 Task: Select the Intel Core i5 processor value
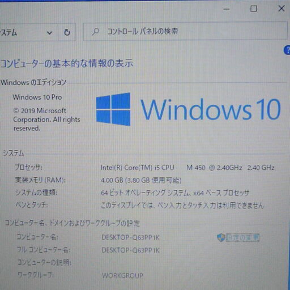(187, 168)
